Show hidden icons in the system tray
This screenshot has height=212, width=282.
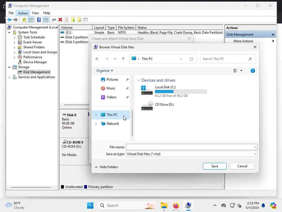click(215, 205)
